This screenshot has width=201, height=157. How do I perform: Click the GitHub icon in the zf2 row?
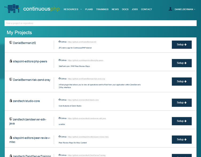(x=60, y=42)
